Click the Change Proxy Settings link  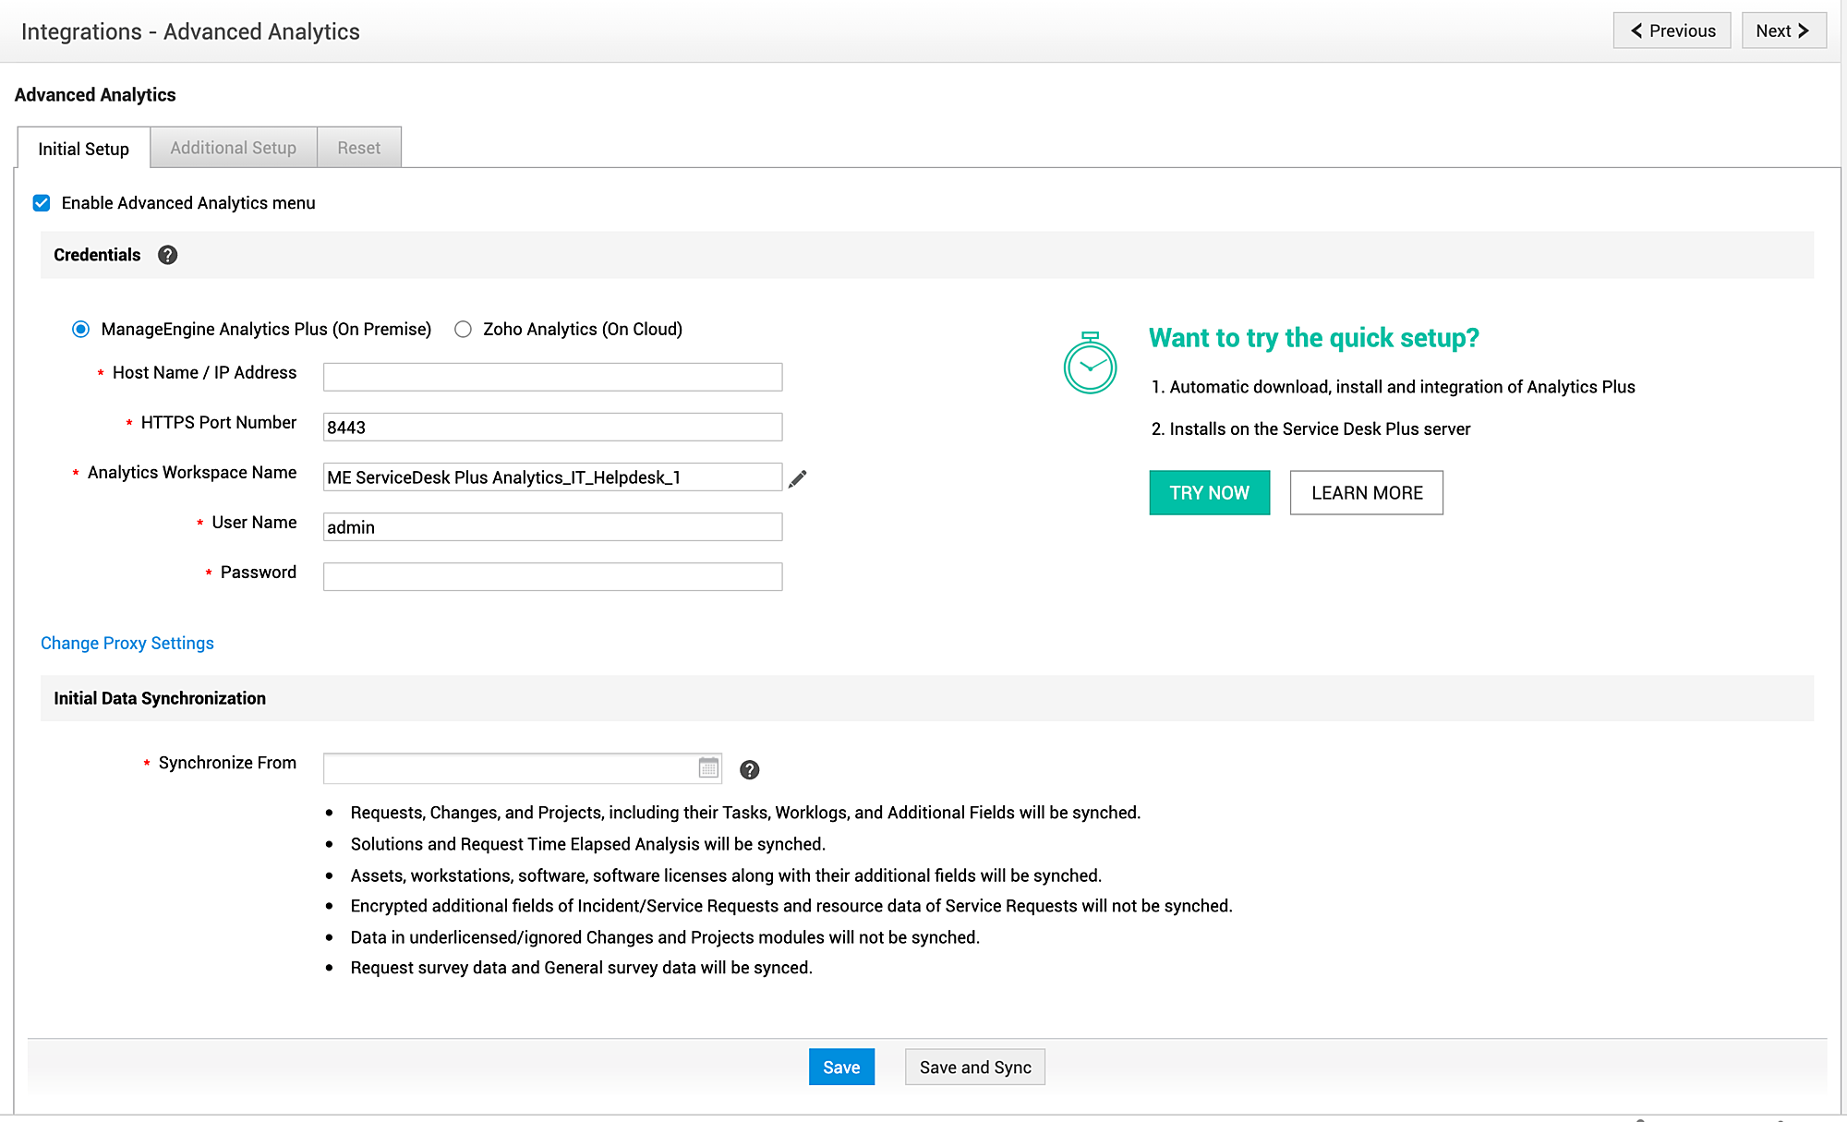127,643
